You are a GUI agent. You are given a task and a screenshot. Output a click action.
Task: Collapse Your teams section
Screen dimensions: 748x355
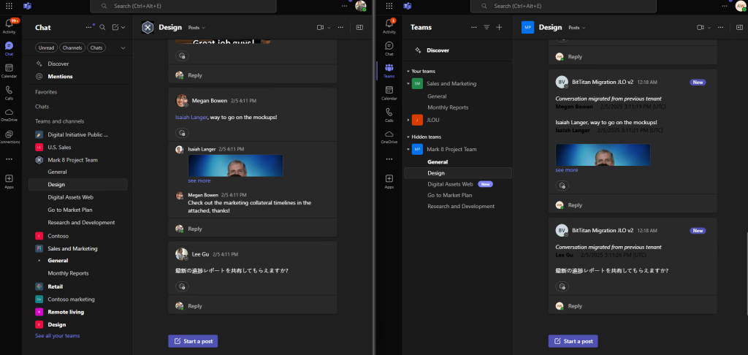(408, 71)
